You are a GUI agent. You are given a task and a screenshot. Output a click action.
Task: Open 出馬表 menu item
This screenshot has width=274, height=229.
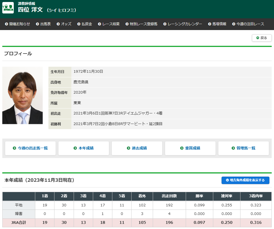43,24
